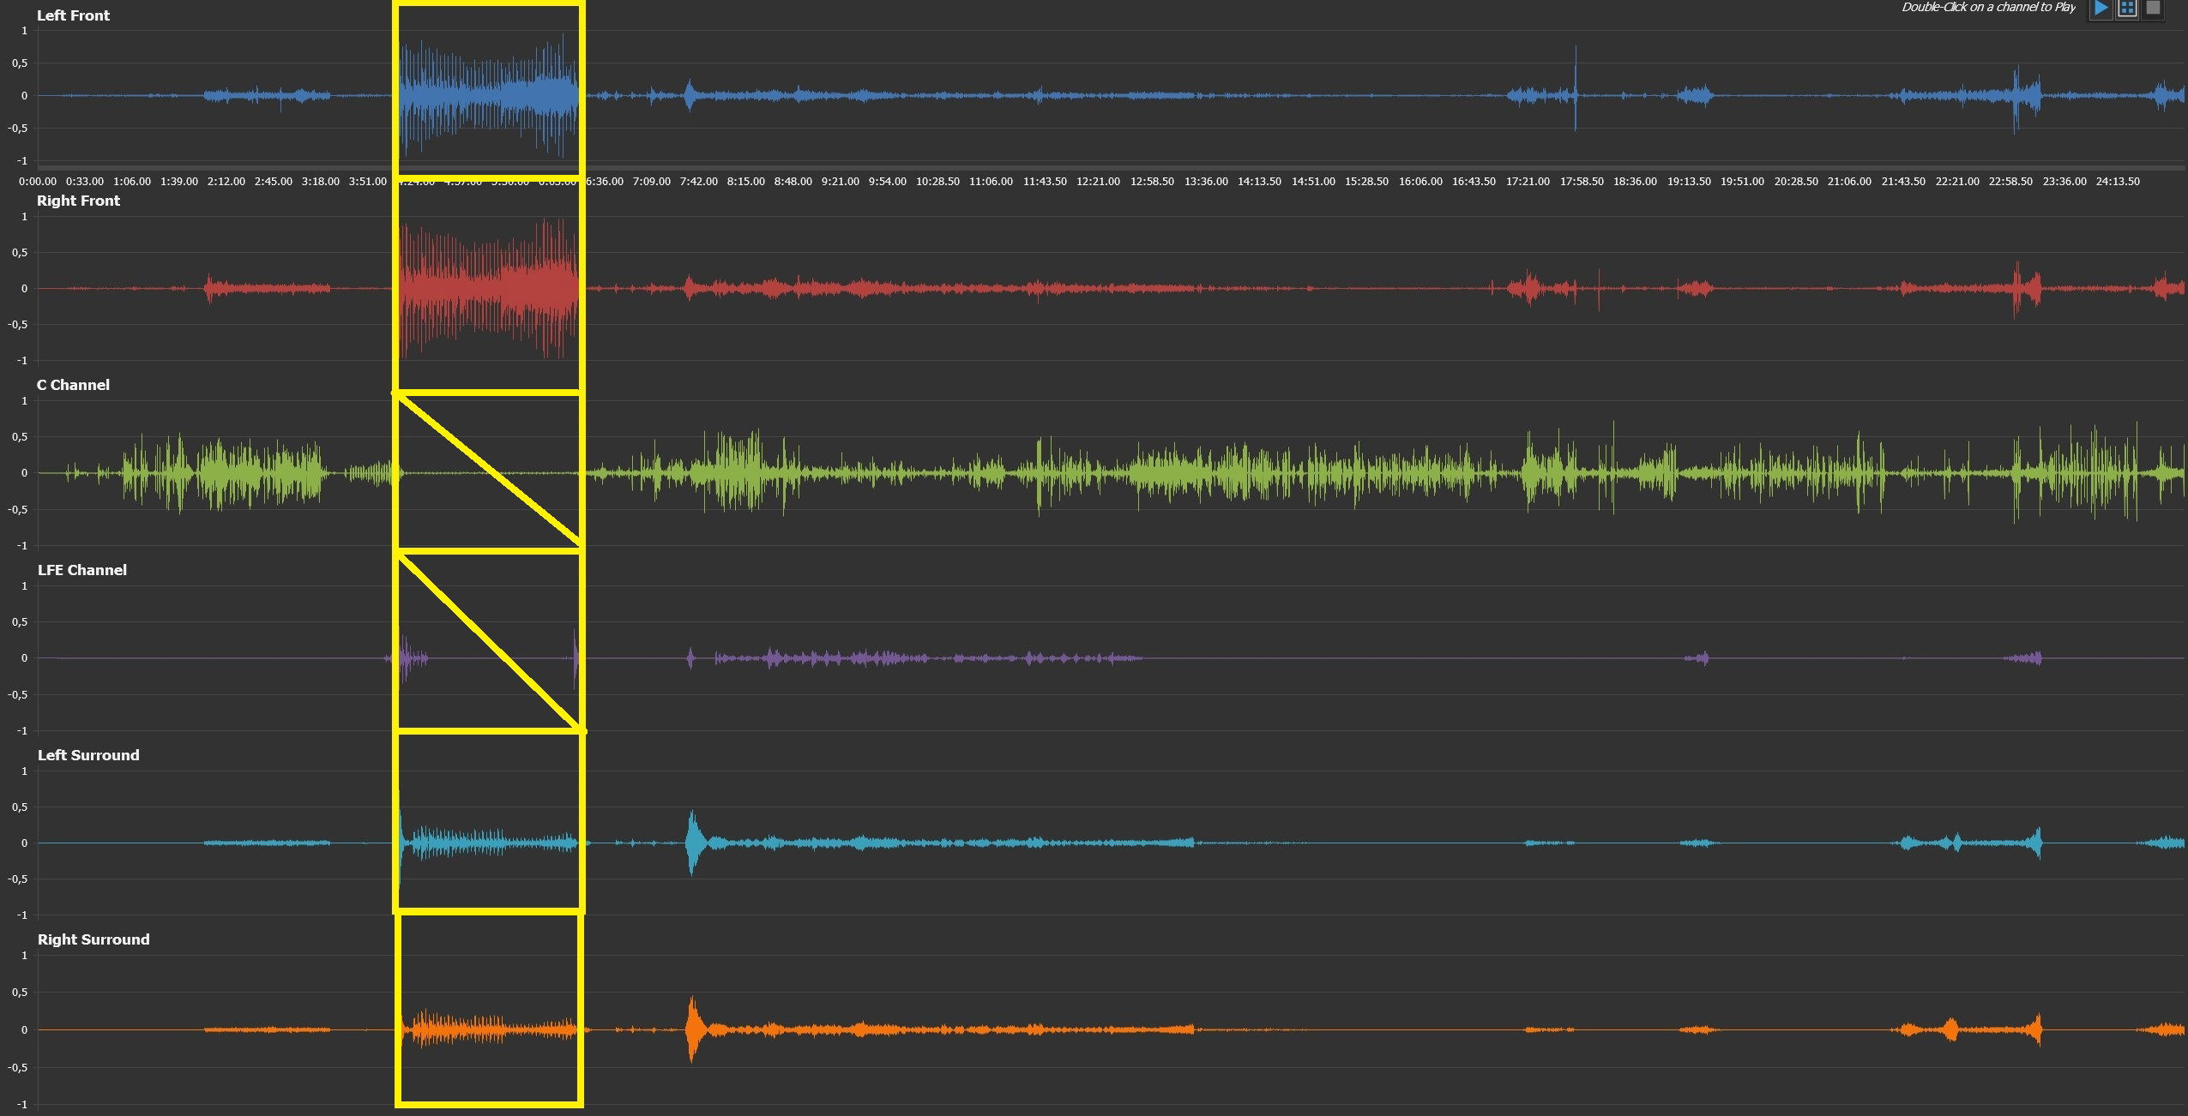The image size is (2188, 1116).
Task: Click the 22:58.50 timeline marker
Action: point(2010,182)
